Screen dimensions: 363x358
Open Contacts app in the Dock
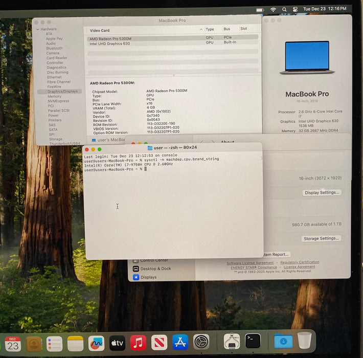(34, 344)
